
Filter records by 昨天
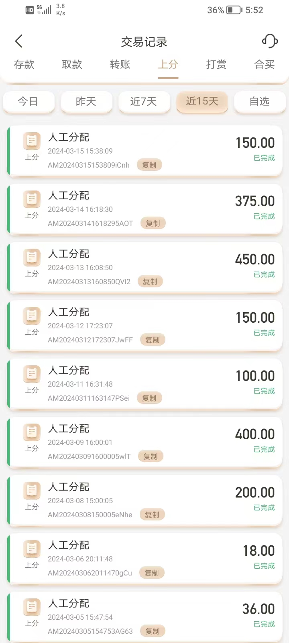(x=86, y=102)
